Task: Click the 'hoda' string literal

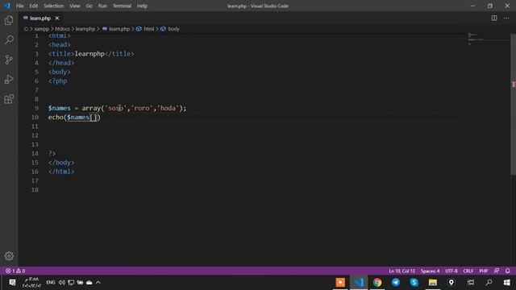Action: click(x=169, y=108)
